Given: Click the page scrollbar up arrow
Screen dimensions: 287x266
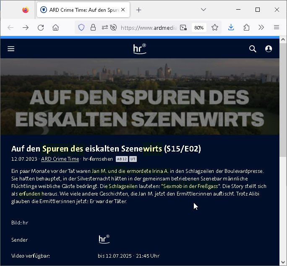Looking at the screenshot, I should [283, 39].
